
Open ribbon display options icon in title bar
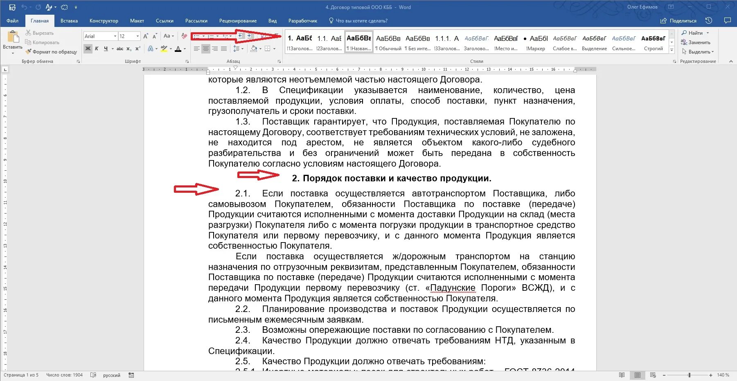671,7
